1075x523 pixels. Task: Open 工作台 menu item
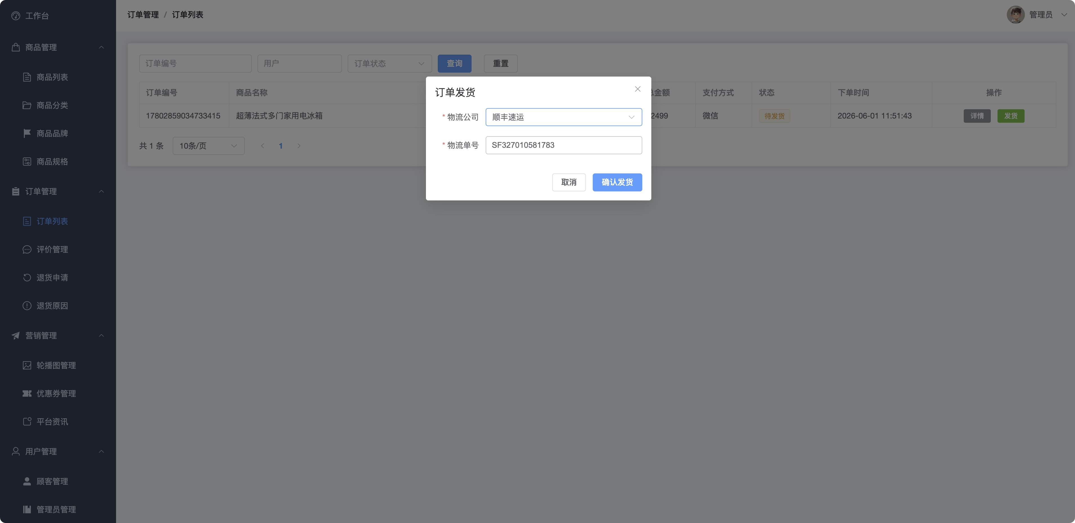click(58, 16)
